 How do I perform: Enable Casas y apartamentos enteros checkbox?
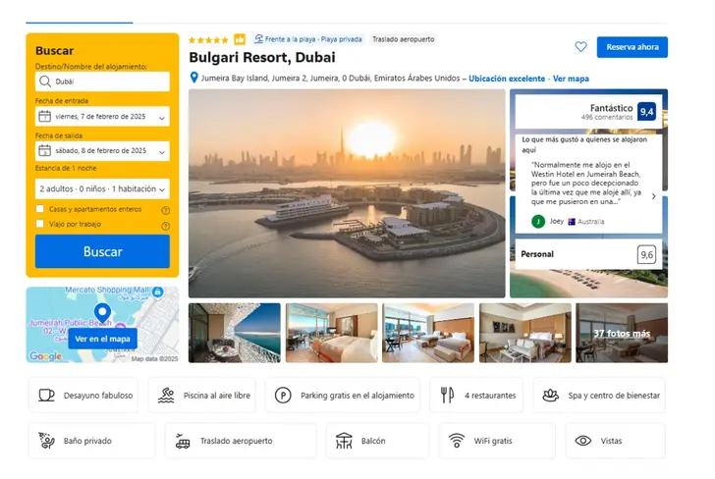[x=40, y=209]
